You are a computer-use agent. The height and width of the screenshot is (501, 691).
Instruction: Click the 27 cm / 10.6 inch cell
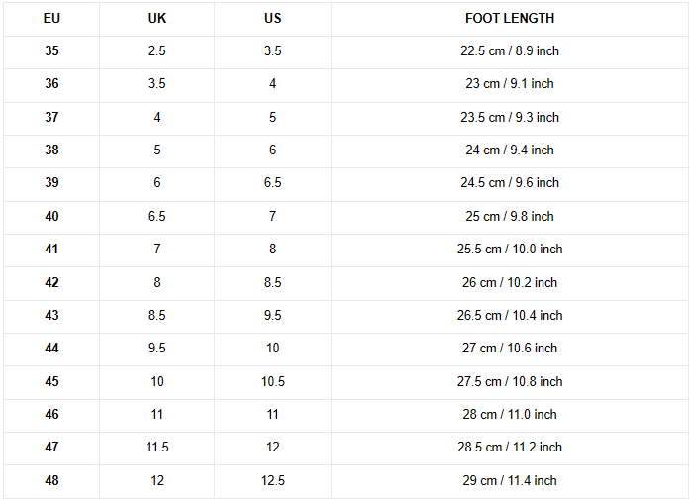(x=510, y=349)
